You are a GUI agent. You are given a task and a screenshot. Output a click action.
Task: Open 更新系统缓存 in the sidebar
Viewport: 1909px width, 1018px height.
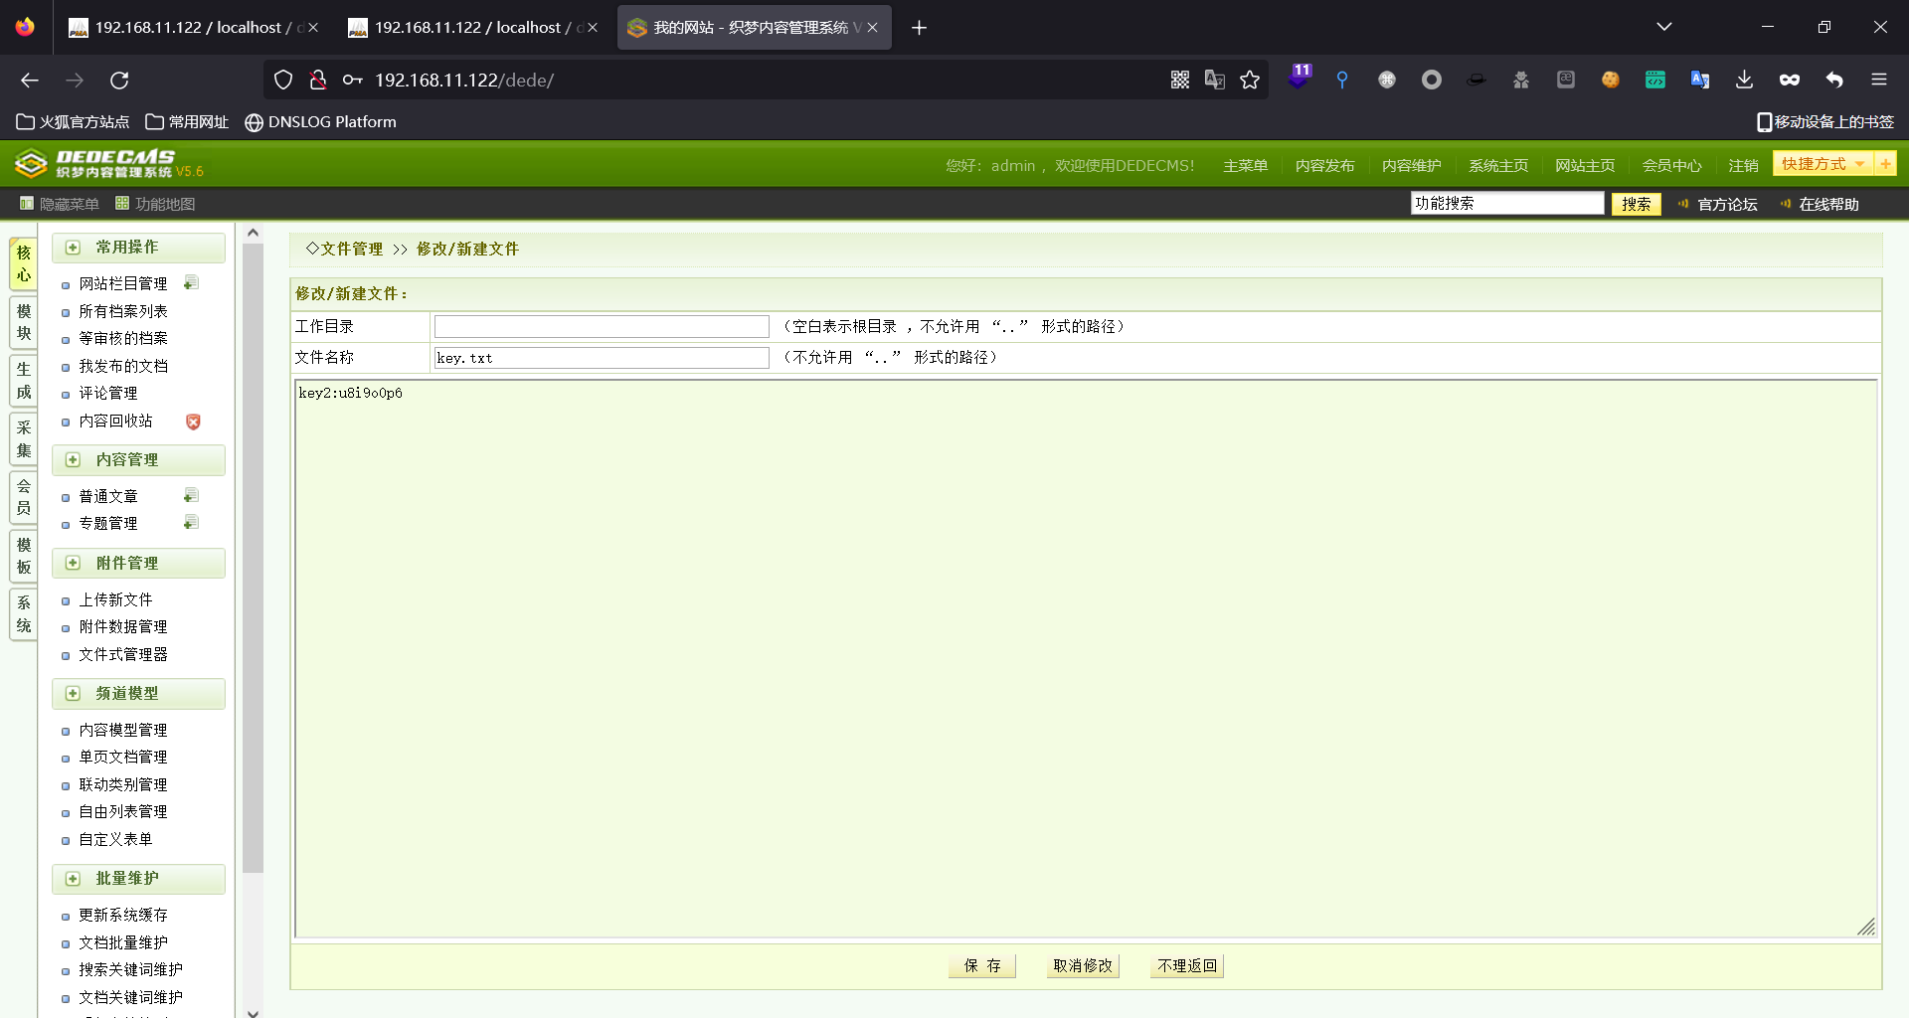pyautogui.click(x=123, y=915)
